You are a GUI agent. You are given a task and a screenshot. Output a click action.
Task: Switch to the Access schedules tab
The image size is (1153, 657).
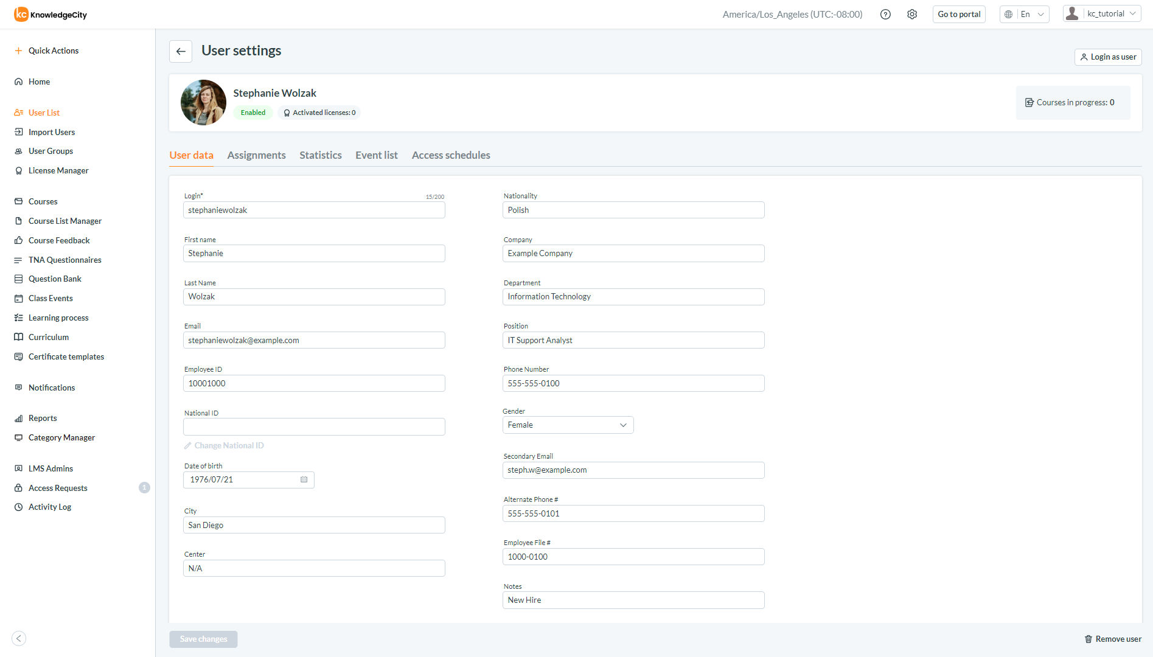(x=451, y=156)
